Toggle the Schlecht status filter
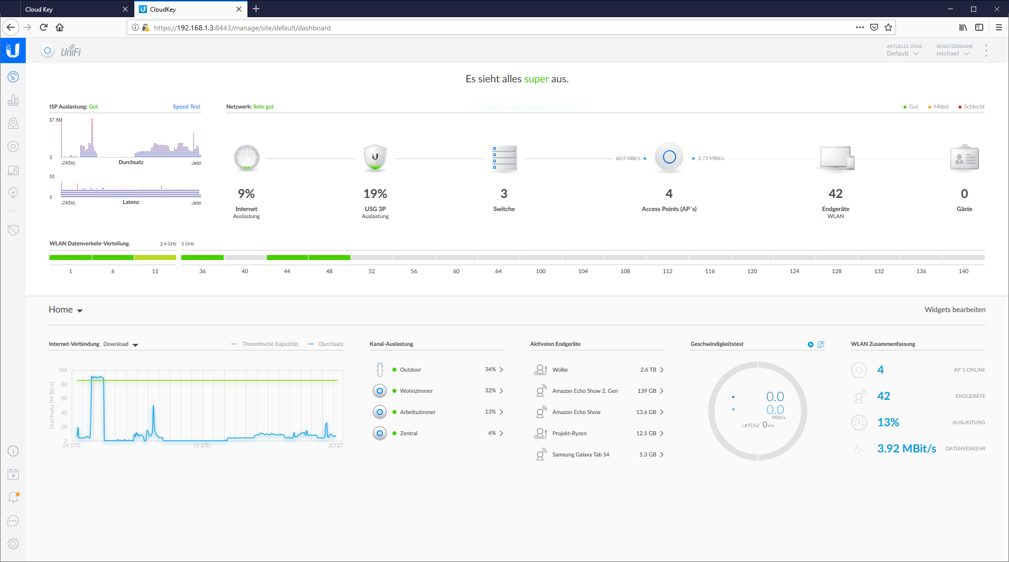The image size is (1009, 562). point(971,107)
